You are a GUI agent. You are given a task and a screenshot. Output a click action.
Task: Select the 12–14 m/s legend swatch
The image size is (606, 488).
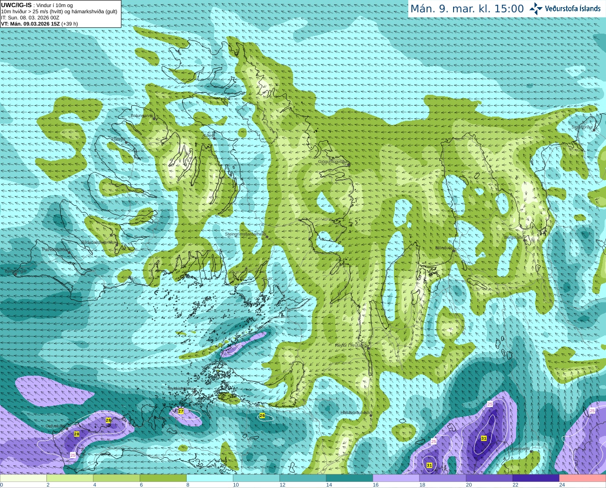click(x=303, y=478)
